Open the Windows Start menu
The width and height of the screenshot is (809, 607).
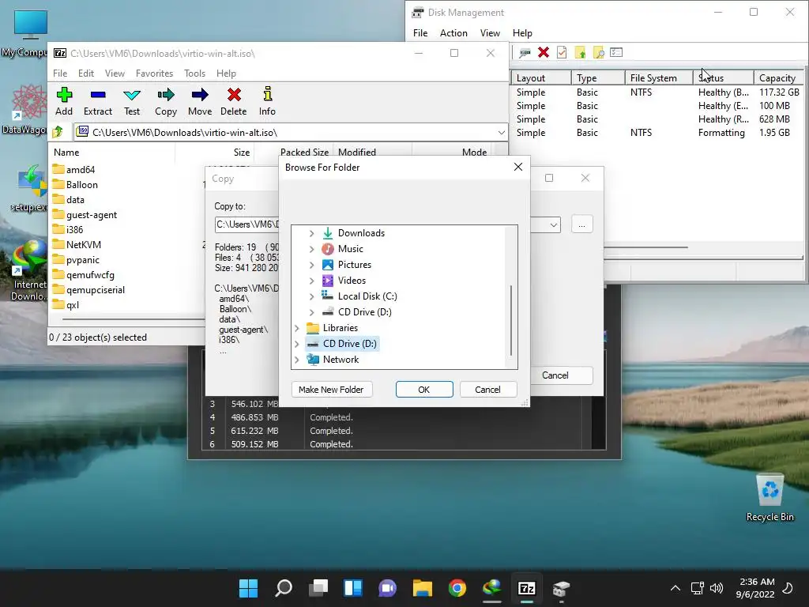[248, 588]
